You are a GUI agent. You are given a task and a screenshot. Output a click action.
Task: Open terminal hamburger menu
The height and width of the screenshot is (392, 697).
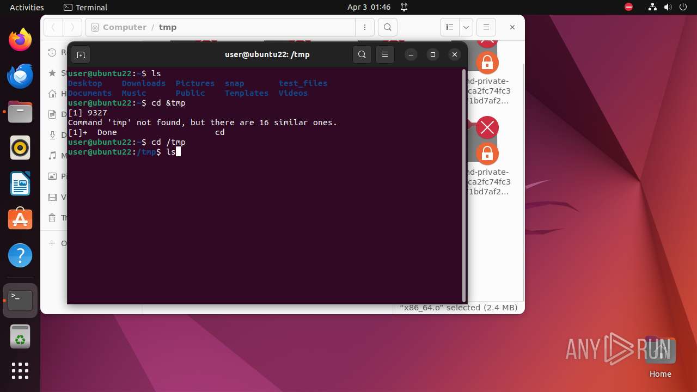(385, 54)
